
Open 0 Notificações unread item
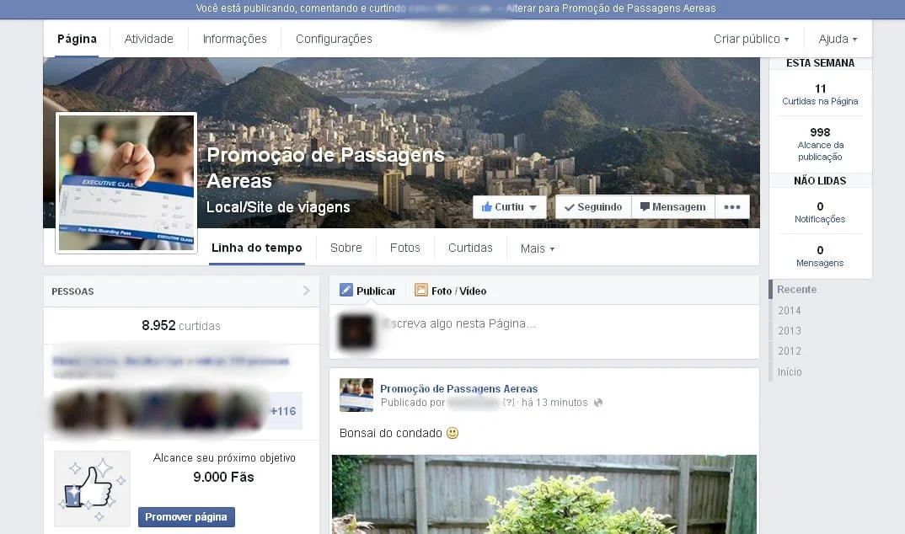click(x=820, y=212)
